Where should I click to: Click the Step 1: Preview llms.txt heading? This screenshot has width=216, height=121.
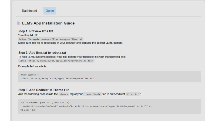[36, 31]
